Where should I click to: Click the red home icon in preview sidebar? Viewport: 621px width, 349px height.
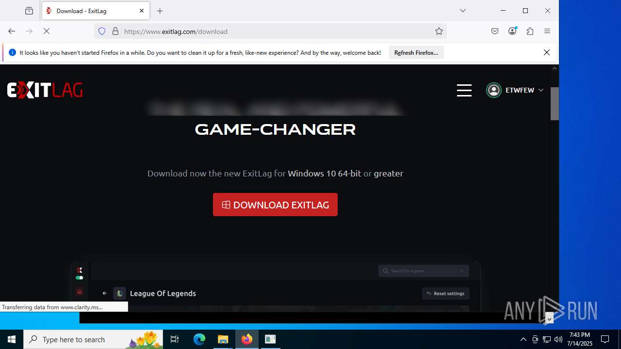(x=80, y=292)
